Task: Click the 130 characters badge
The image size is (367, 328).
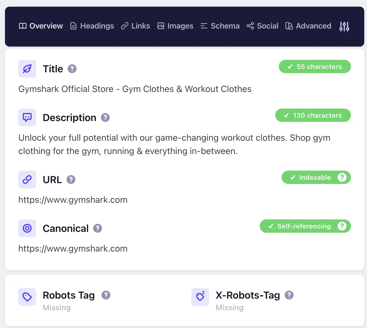Action: point(313,115)
